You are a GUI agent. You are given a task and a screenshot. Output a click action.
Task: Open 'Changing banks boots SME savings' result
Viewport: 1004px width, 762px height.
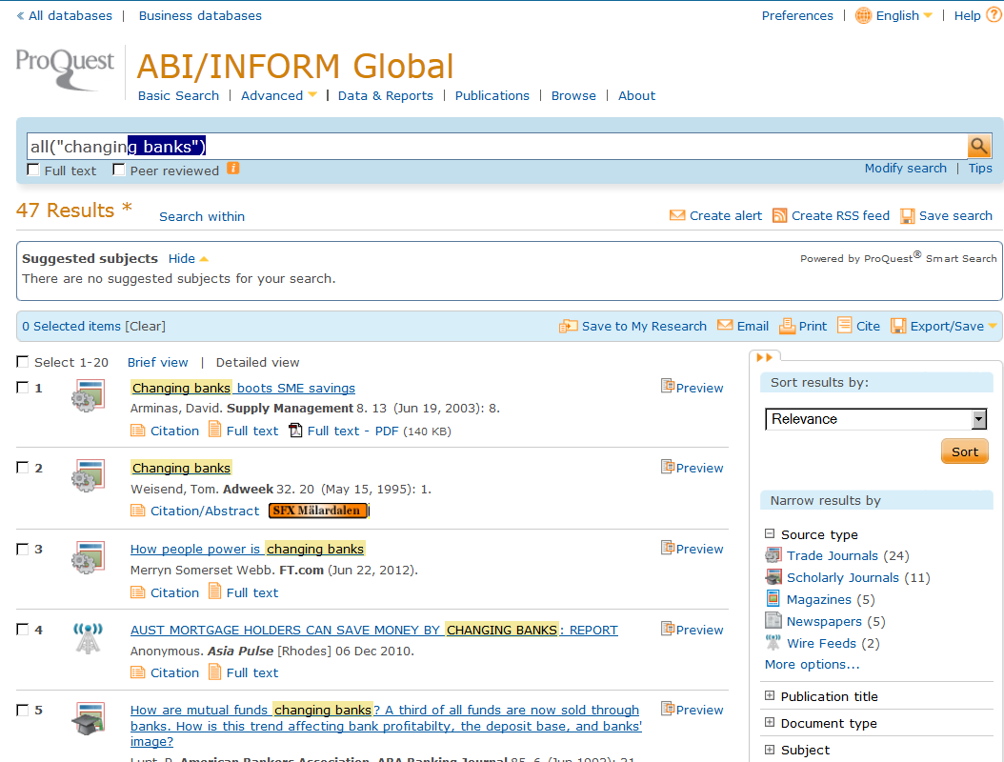243,388
